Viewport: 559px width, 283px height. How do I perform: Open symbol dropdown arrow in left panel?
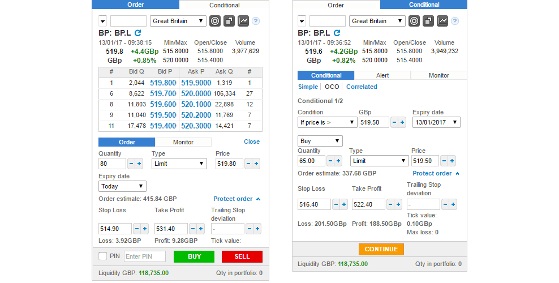click(102, 21)
